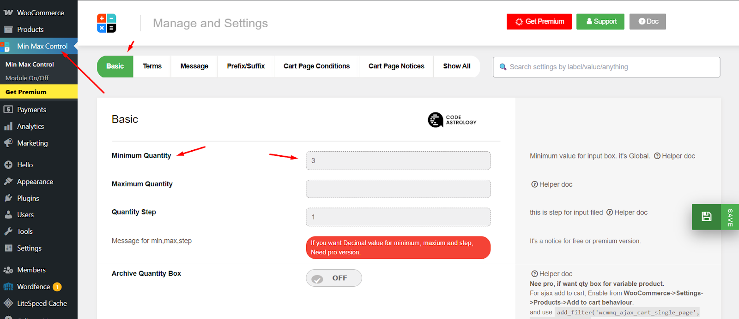Click the 'Message for min,max,step' label

[151, 241]
